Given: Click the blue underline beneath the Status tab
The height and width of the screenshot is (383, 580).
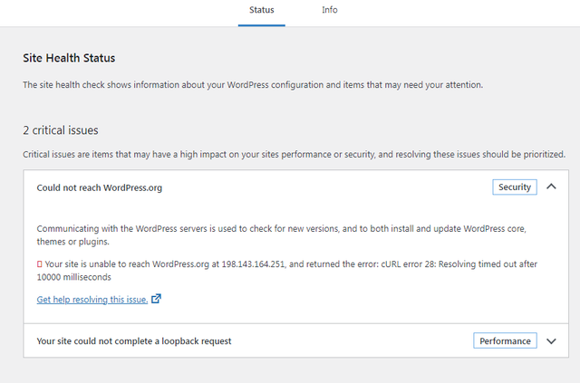Looking at the screenshot, I should click(262, 25).
